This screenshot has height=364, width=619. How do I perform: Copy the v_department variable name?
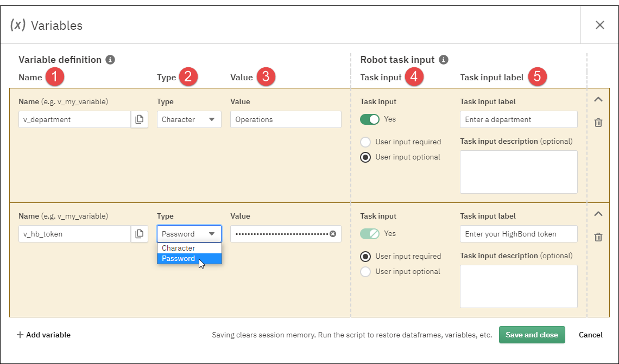[140, 119]
